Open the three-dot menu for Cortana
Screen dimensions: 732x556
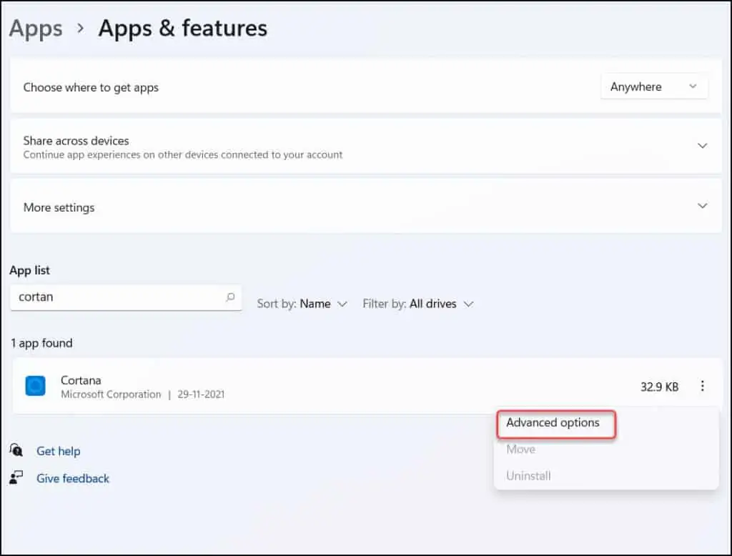(x=702, y=386)
